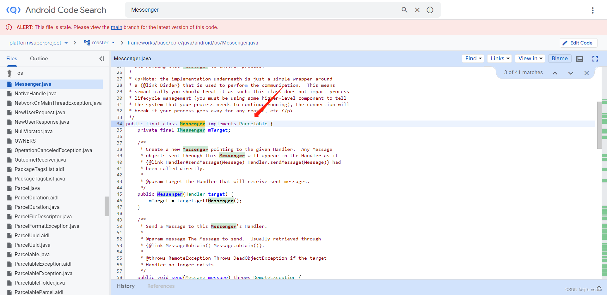Click IMessenger type on line 35

[191, 130]
